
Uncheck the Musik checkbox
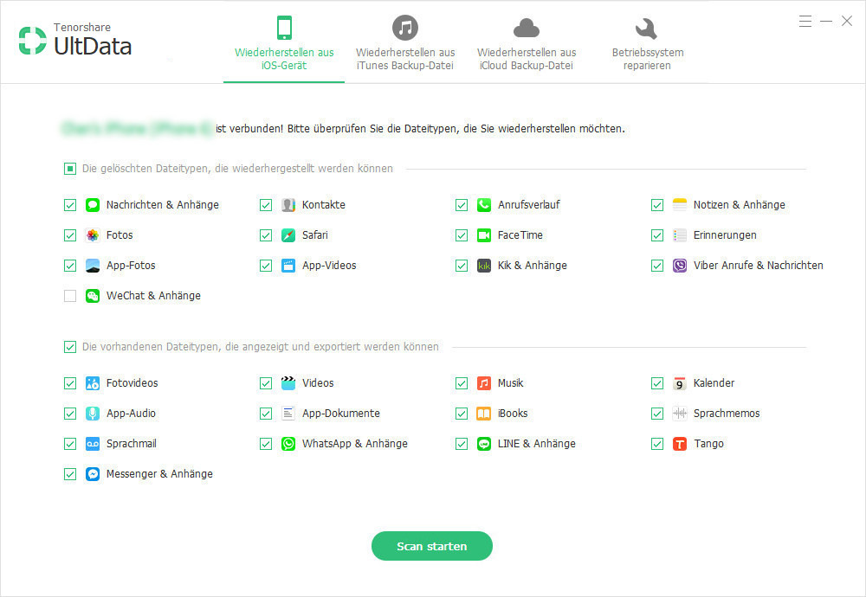pos(462,383)
